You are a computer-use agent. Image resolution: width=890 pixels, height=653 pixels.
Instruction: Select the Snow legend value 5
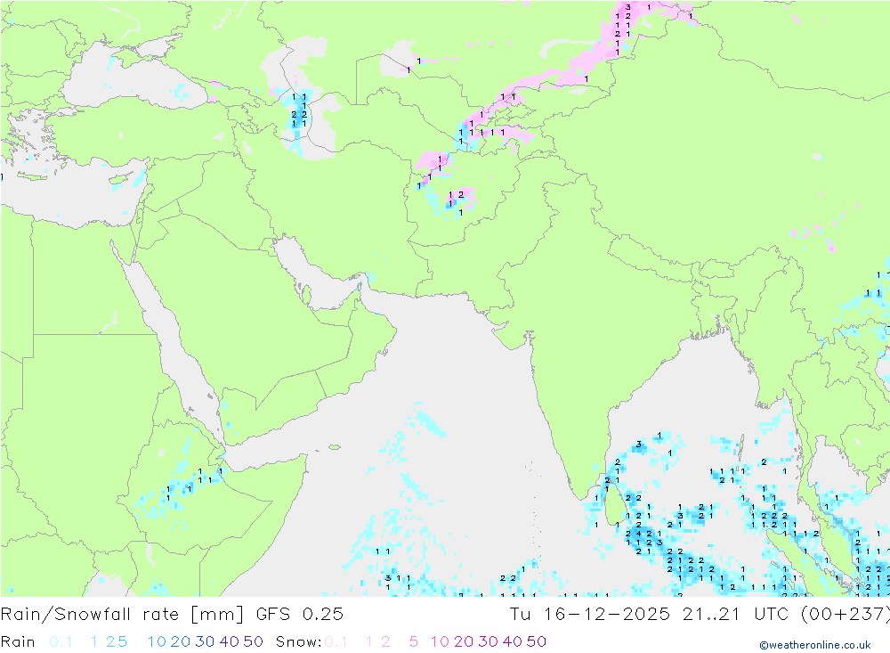click(414, 641)
